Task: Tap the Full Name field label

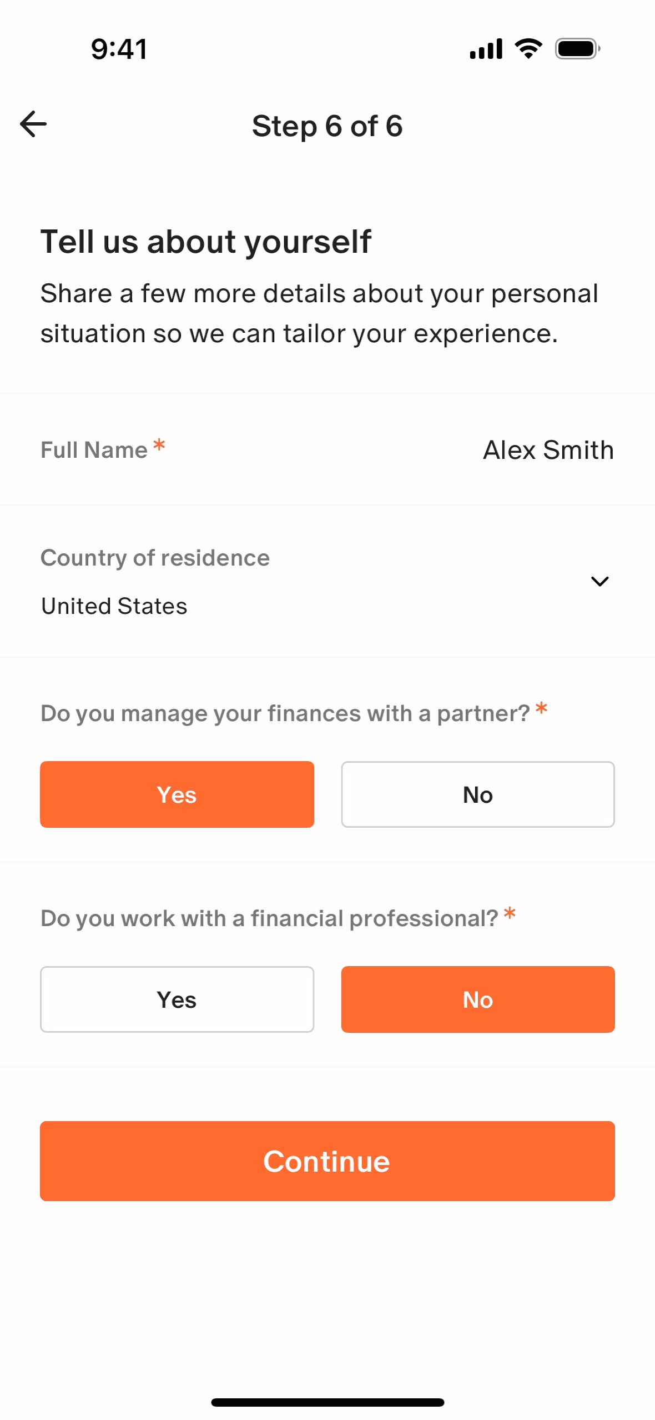Action: pos(93,449)
